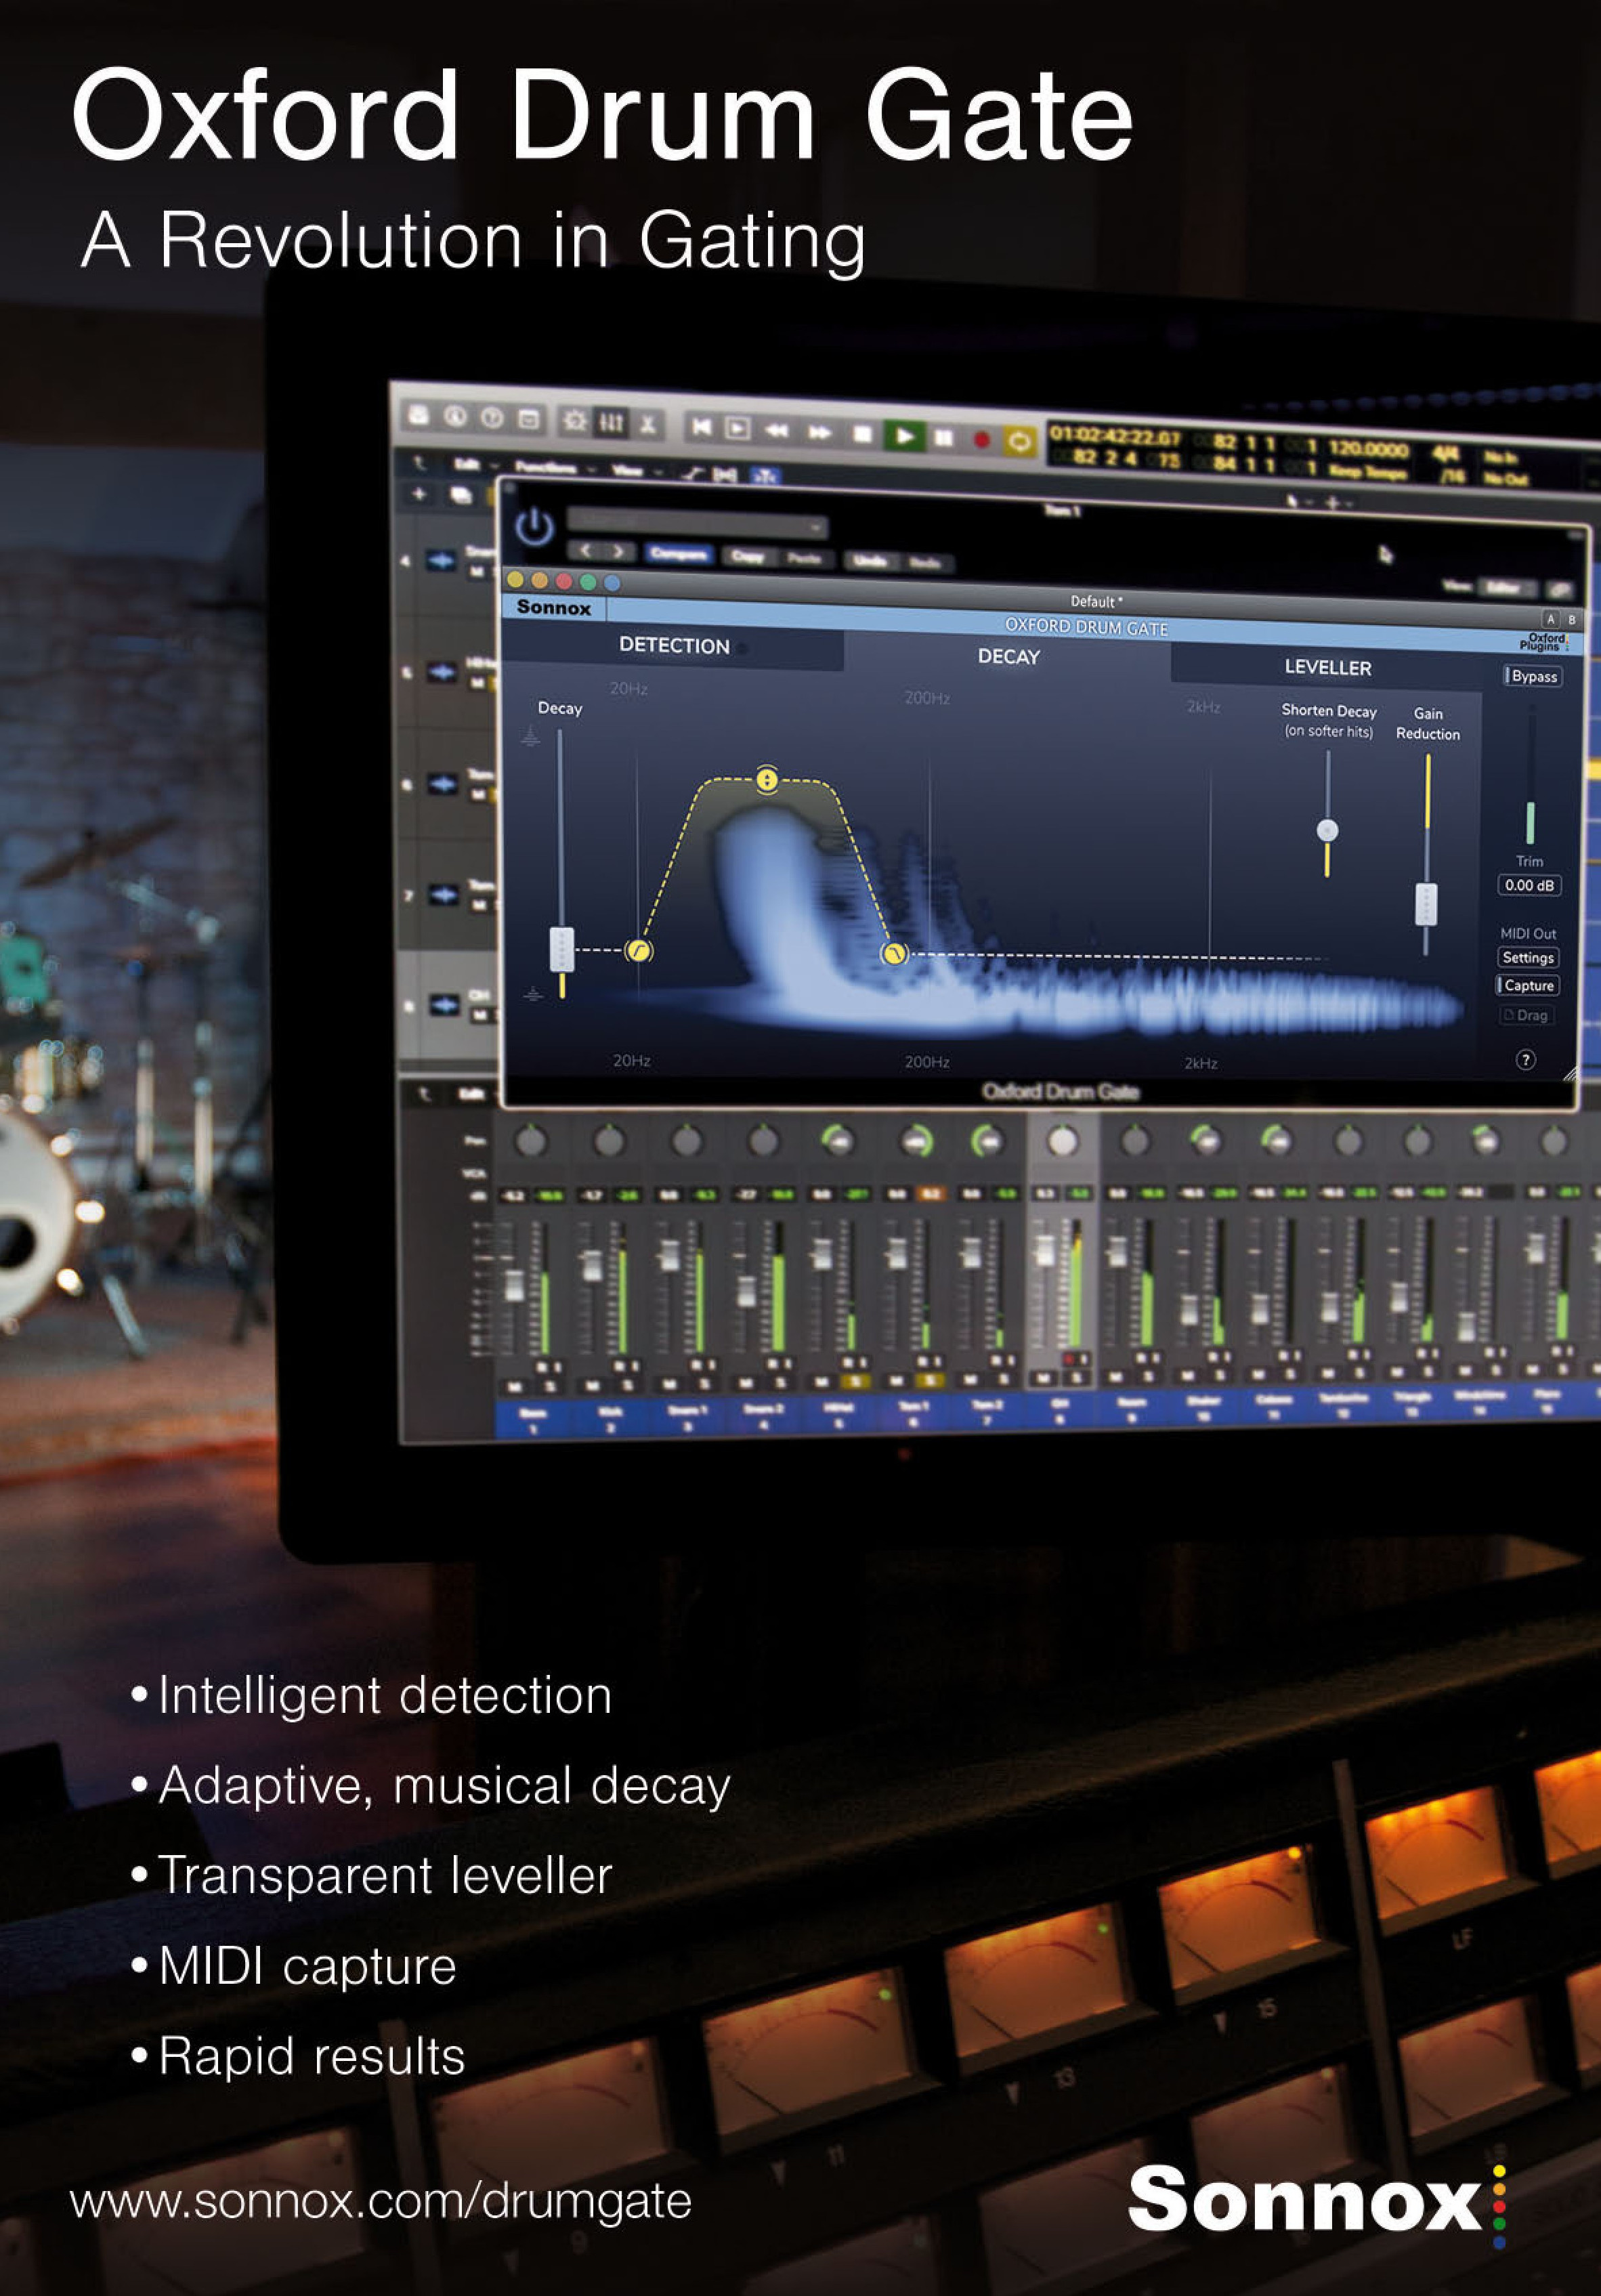Click the 4/4 time signature display

[1445, 454]
